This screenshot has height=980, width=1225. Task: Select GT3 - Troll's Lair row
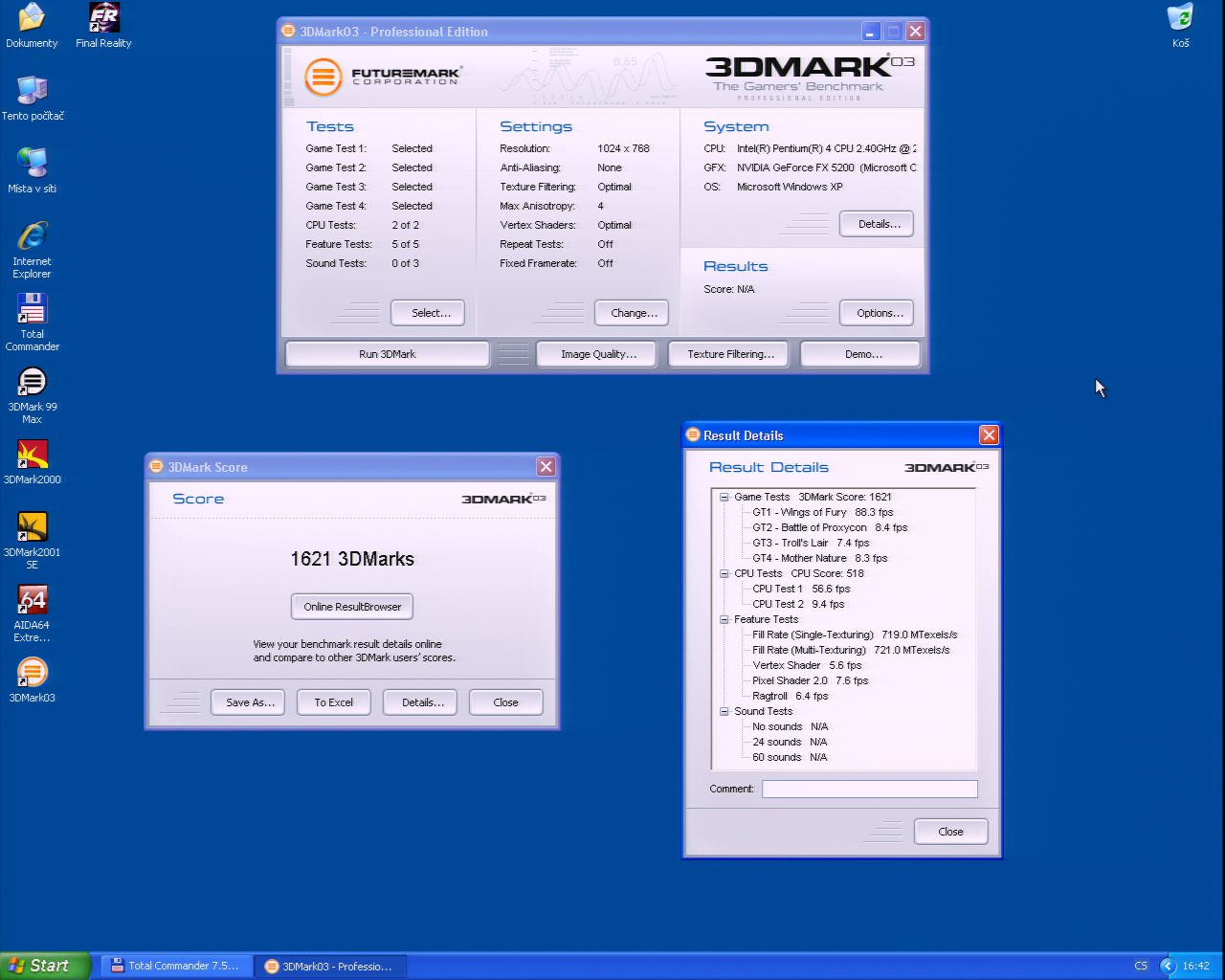811,543
